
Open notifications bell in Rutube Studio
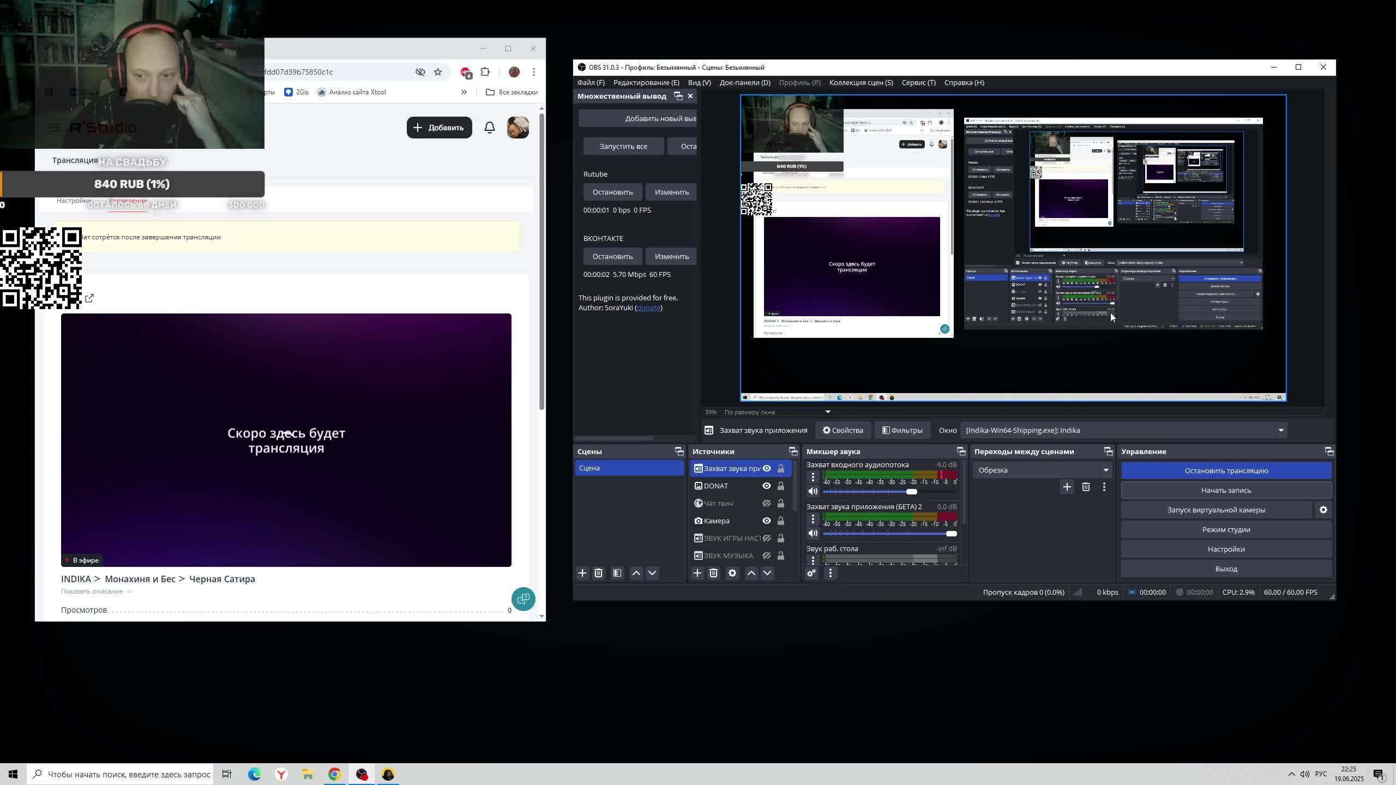click(x=490, y=128)
